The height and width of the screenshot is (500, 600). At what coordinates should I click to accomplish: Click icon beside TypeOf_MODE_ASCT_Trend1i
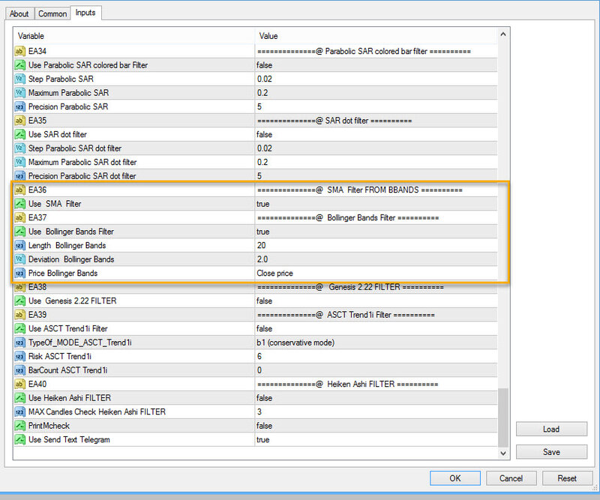pos(20,343)
